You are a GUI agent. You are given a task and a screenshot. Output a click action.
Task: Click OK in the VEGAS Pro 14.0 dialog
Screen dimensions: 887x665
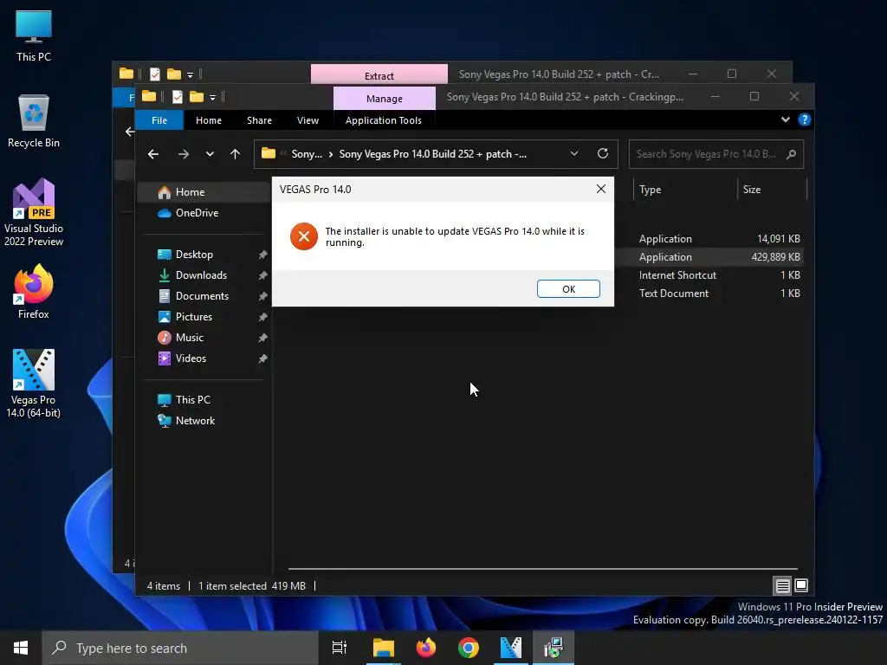click(x=568, y=289)
